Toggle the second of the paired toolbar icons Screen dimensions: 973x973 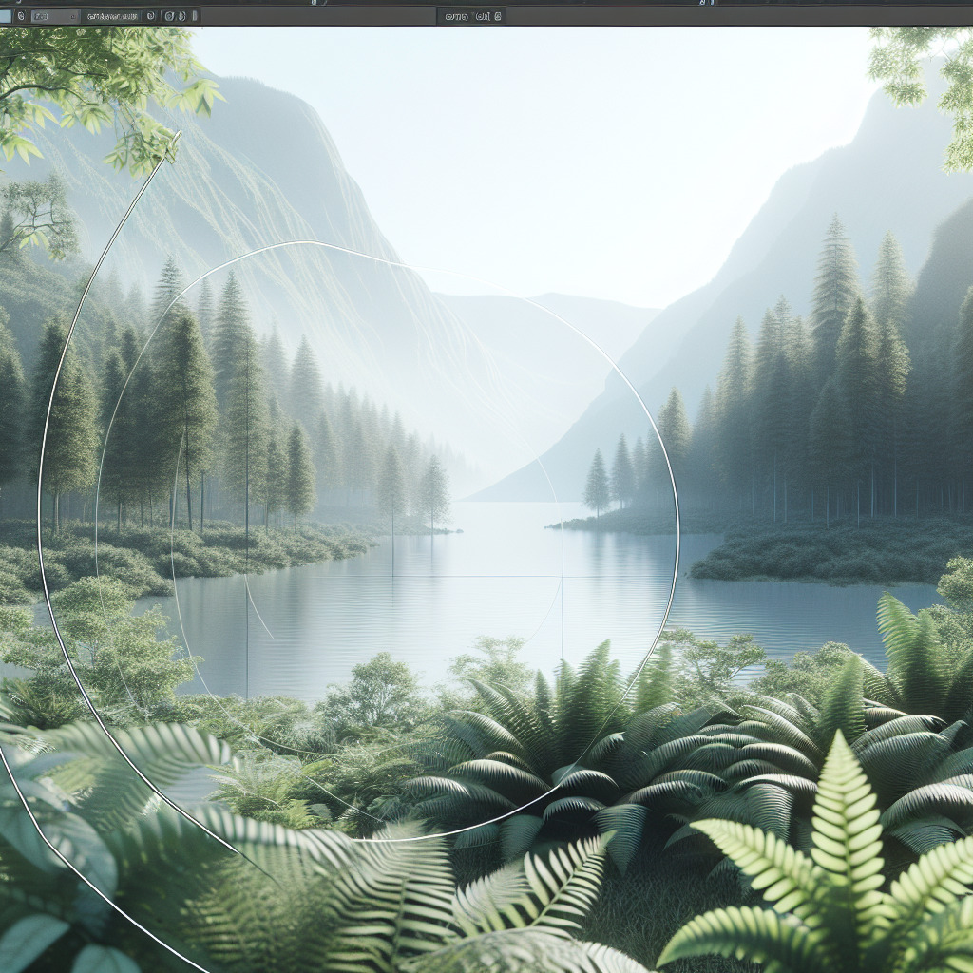click(x=181, y=16)
